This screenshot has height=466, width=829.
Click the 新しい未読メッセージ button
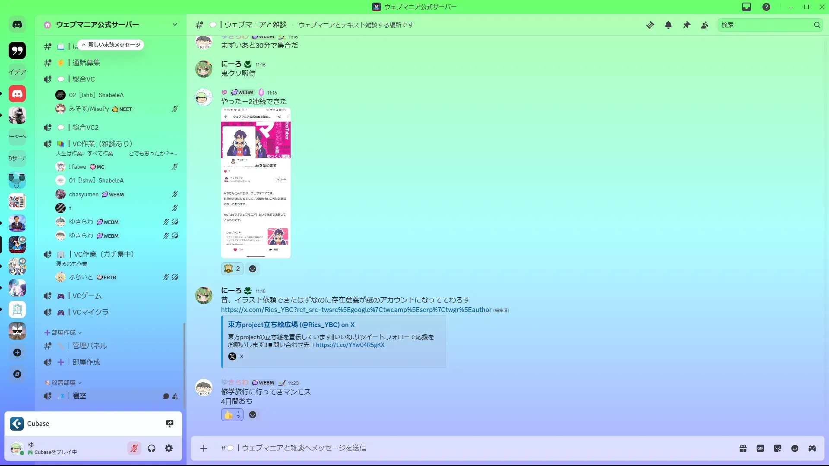(x=111, y=45)
